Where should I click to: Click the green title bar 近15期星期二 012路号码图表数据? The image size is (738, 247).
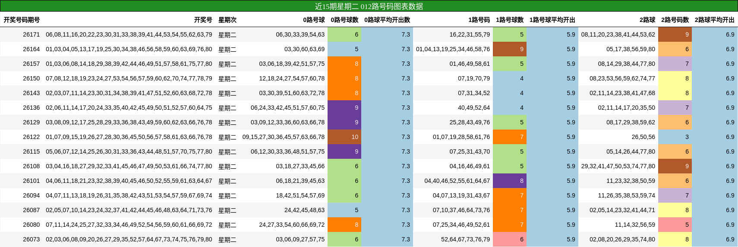coord(369,6)
